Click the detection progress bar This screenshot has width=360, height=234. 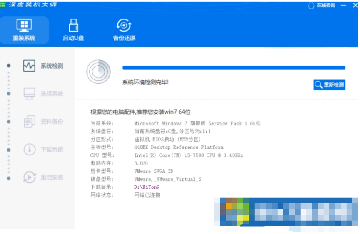click(234, 67)
